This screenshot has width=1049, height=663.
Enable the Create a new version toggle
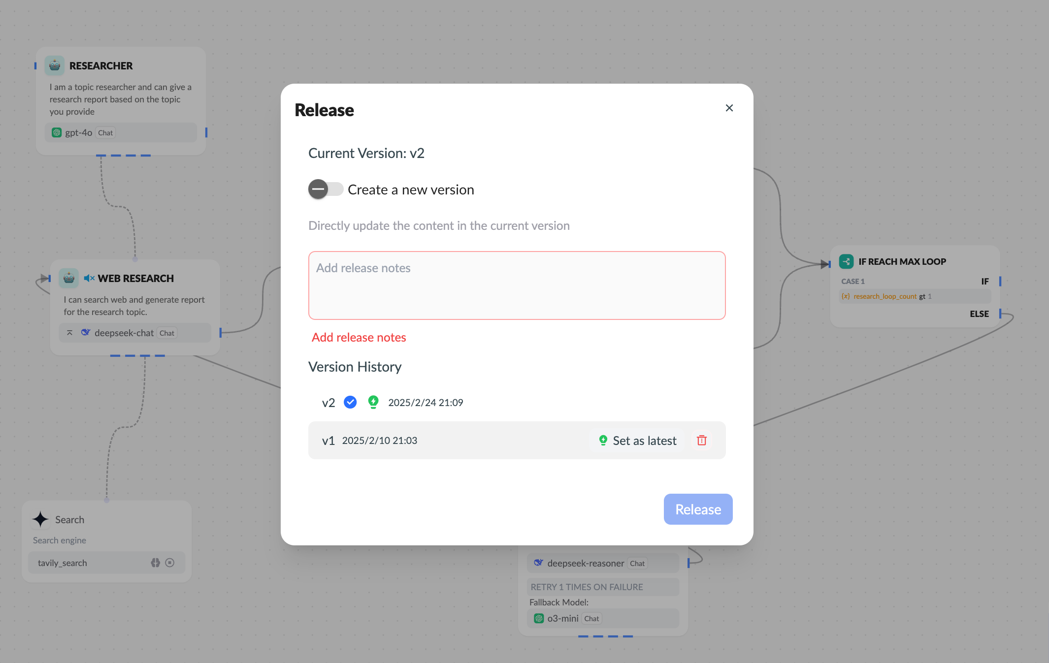tap(326, 189)
